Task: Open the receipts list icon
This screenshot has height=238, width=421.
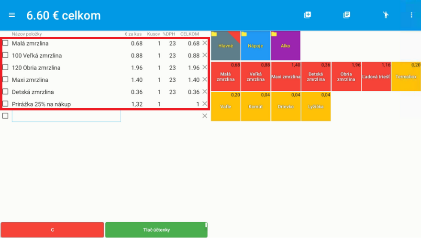Action: point(347,15)
